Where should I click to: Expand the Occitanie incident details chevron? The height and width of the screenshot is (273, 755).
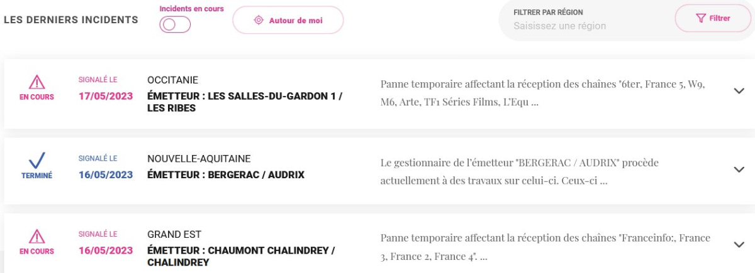739,91
